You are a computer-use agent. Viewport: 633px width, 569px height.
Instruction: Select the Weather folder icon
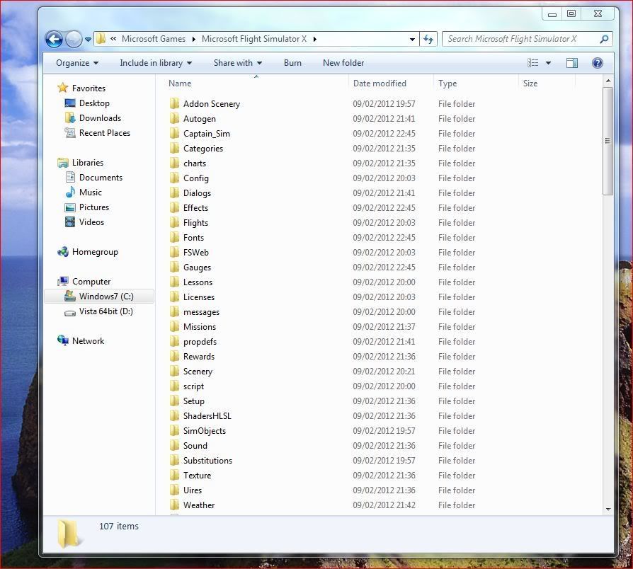point(174,505)
